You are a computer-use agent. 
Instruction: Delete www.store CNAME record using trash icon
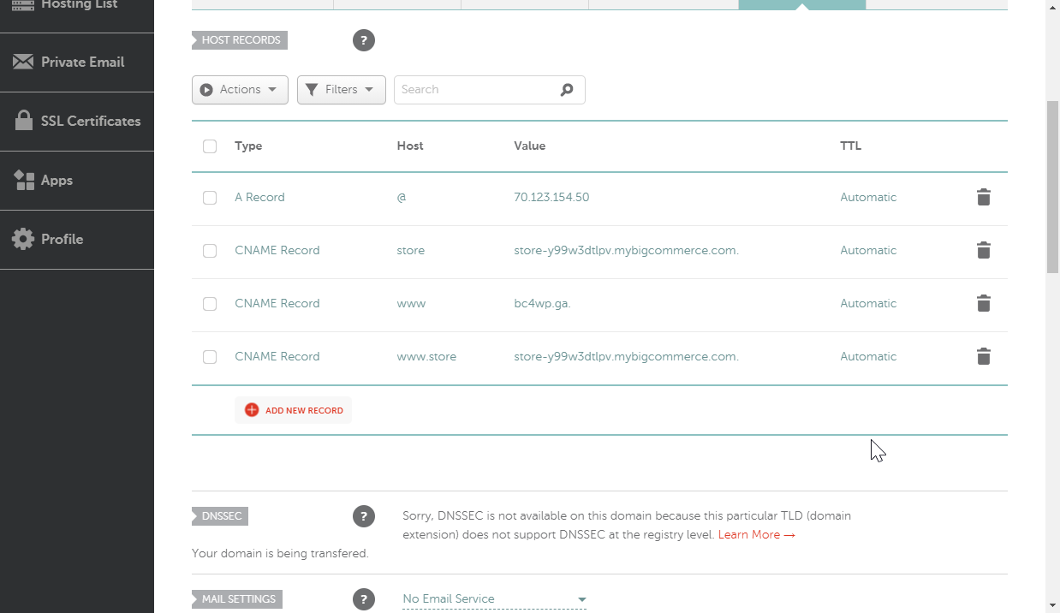click(x=983, y=357)
